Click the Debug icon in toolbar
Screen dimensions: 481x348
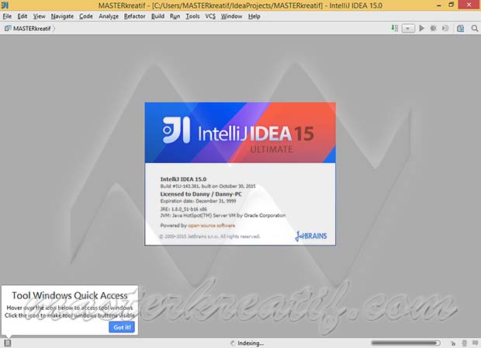[434, 28]
